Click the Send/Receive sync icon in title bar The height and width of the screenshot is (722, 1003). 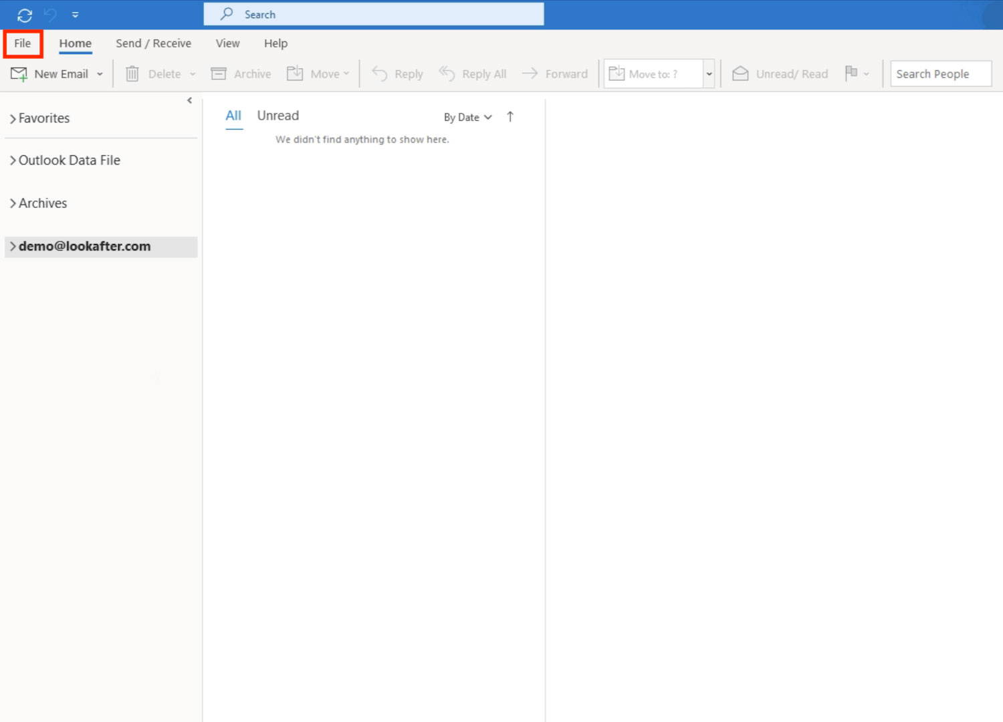coord(25,15)
